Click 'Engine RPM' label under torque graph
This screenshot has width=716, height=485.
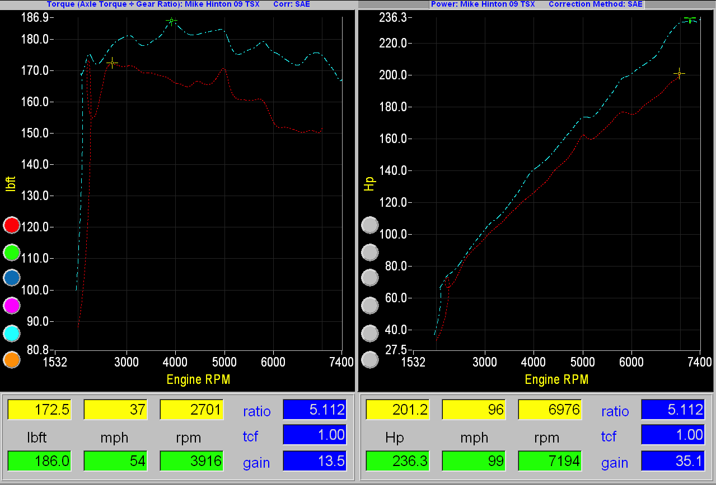[198, 380]
